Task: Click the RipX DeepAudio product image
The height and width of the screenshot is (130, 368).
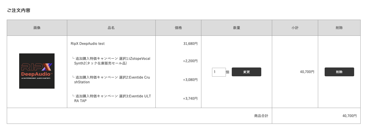Action: (x=37, y=71)
